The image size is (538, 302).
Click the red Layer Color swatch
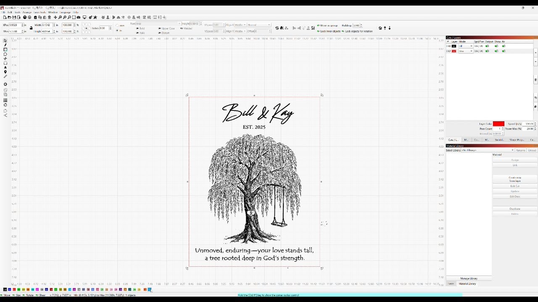point(498,124)
